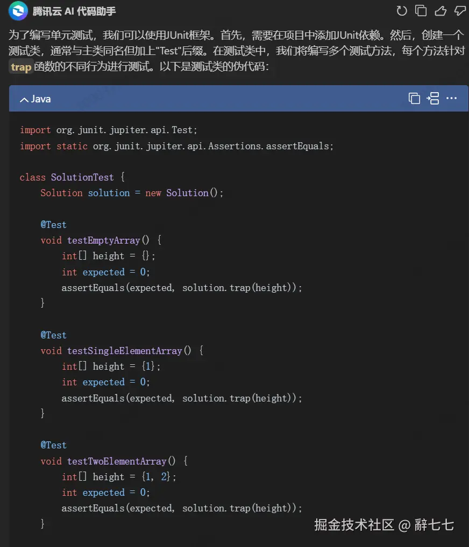The image size is (469, 547).
Task: Click @Test annotation above testSingleElementArray
Action: pyautogui.click(x=53, y=335)
